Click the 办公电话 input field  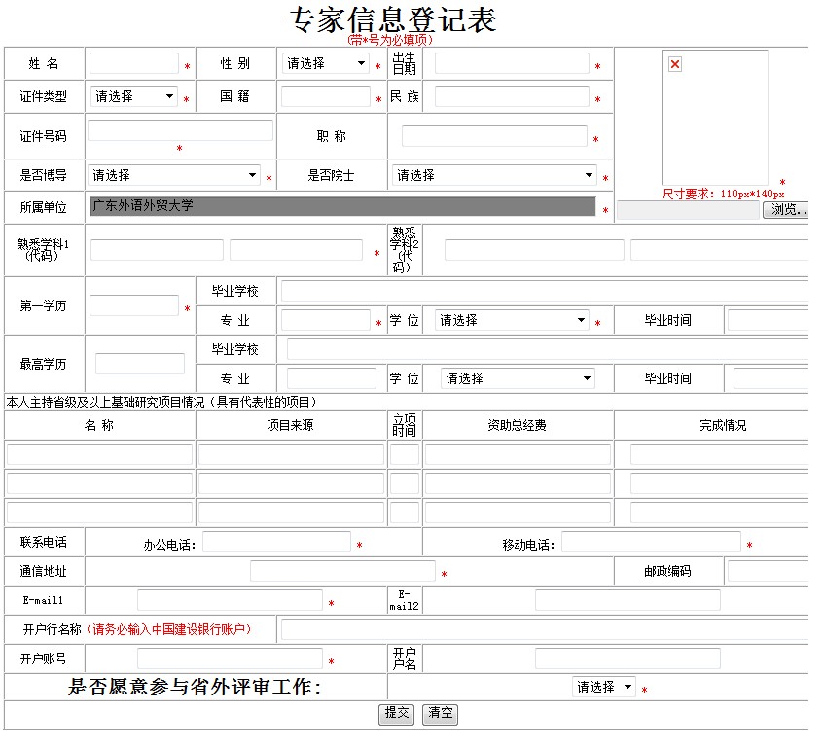tap(276, 543)
